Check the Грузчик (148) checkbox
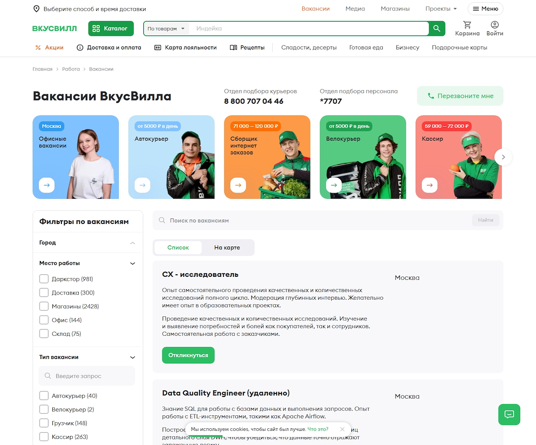Image resolution: width=536 pixels, height=445 pixels. tap(44, 423)
